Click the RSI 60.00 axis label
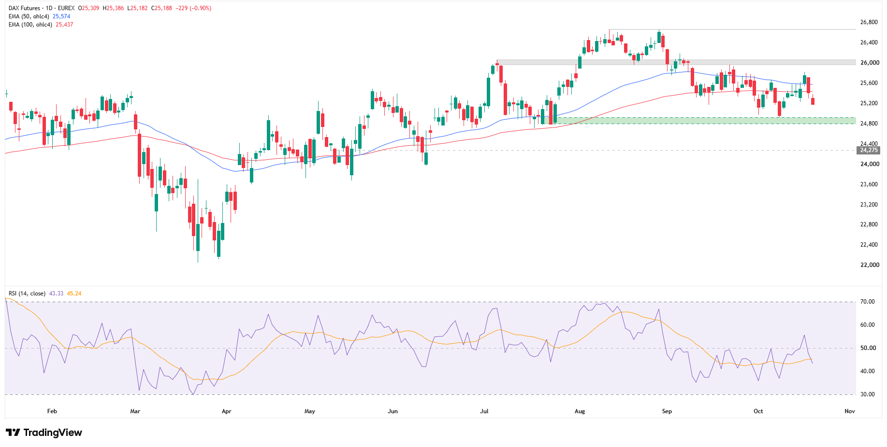The height and width of the screenshot is (447, 887). 868,325
